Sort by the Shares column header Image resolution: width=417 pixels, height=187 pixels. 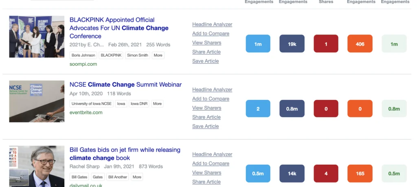[x=326, y=2]
